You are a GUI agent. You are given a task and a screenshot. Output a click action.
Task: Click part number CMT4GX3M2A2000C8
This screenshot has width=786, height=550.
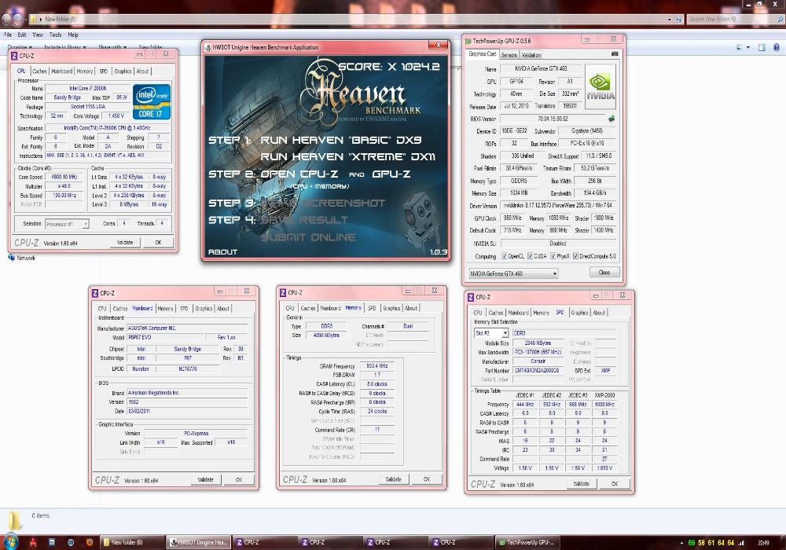click(x=537, y=371)
